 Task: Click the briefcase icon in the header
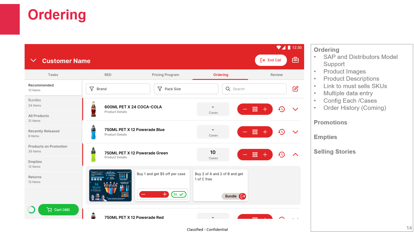pyautogui.click(x=295, y=60)
